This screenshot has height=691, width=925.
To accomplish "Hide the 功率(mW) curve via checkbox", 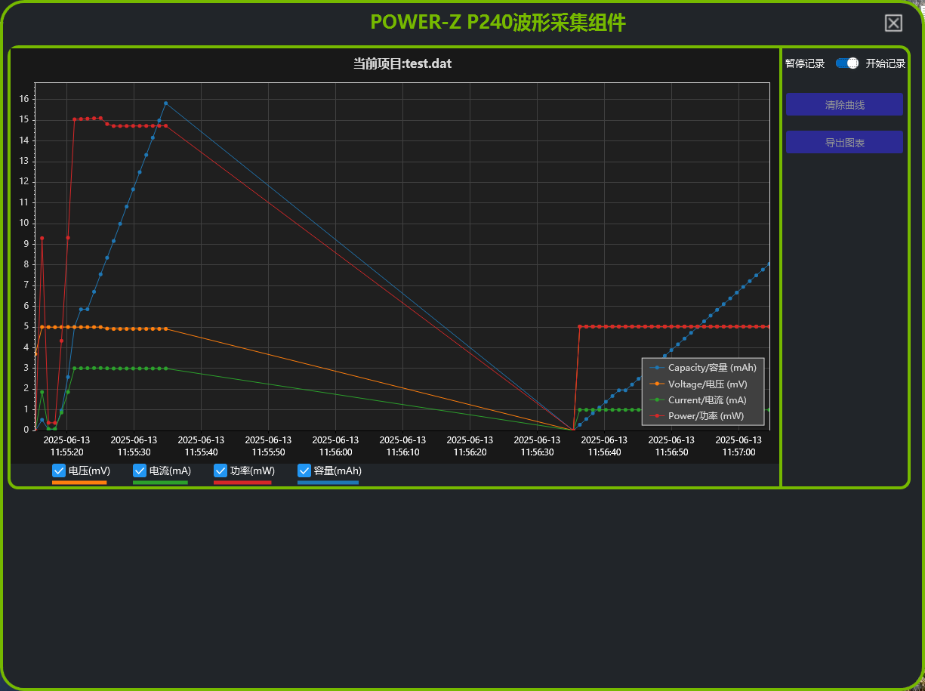I will (220, 471).
